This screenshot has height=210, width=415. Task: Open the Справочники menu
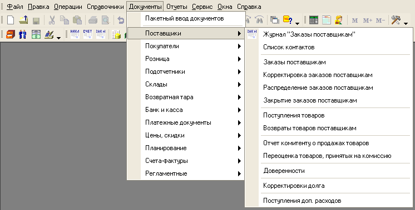pos(105,7)
